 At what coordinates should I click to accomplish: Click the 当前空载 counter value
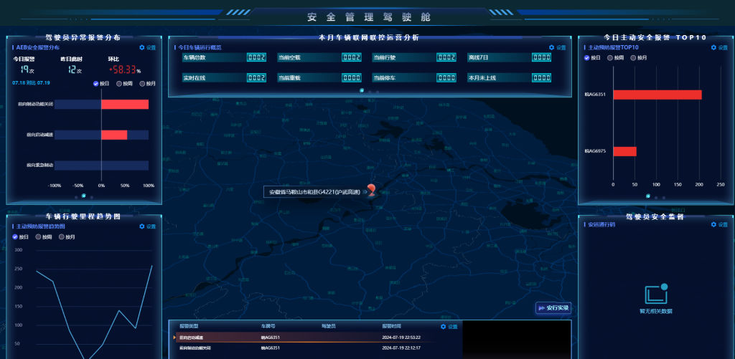[x=352, y=57]
